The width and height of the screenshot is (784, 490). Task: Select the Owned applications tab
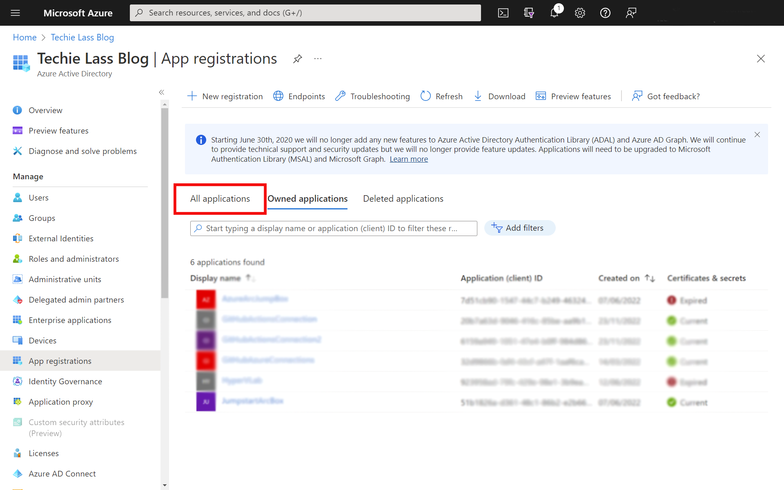[307, 198]
